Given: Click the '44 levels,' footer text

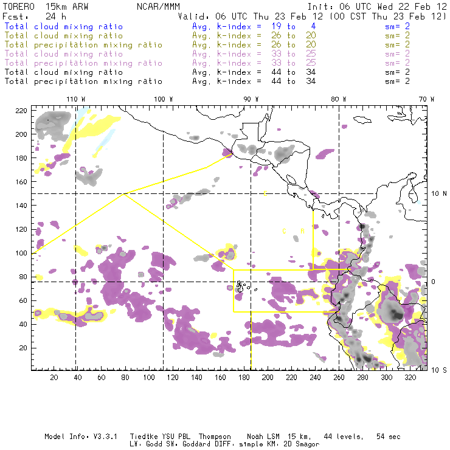Looking at the screenshot, I should [344, 437].
